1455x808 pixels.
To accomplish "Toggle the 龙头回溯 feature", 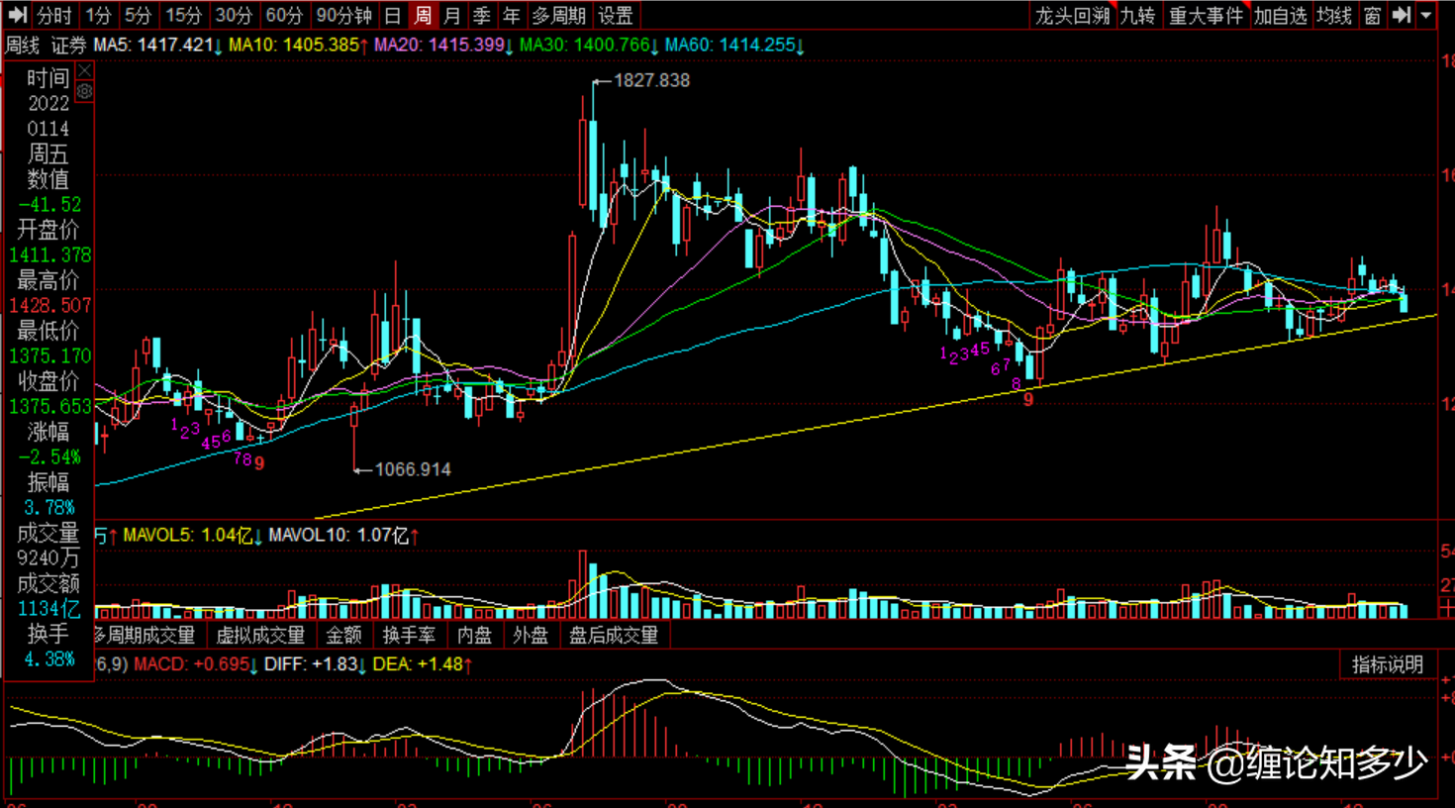I will (1072, 15).
